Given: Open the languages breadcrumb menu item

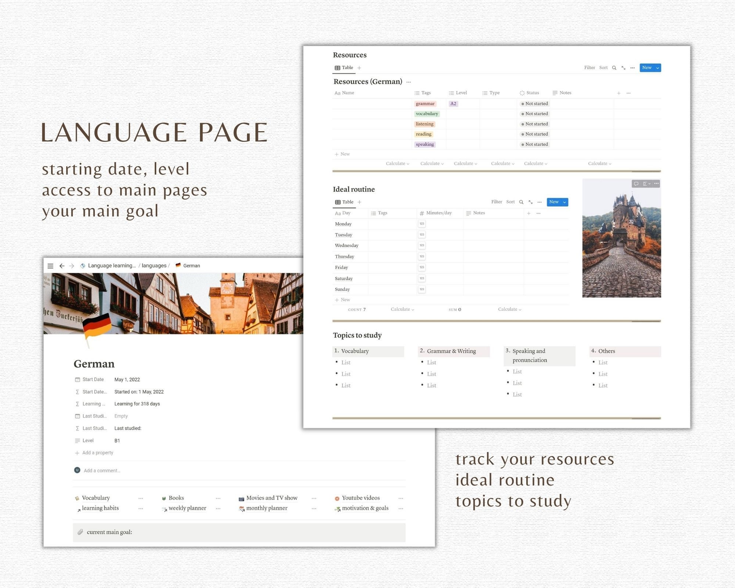Looking at the screenshot, I should coord(154,265).
